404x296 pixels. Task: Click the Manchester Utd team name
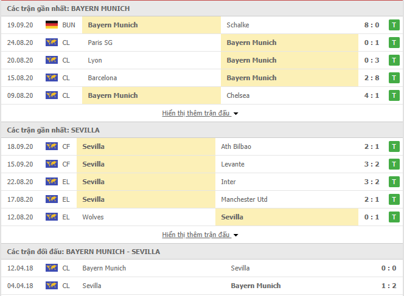244,199
